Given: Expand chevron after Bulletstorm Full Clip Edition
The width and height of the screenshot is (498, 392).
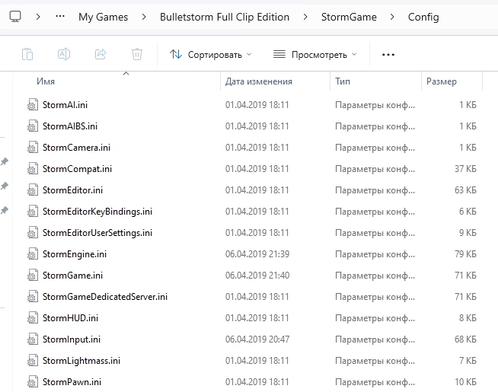Looking at the screenshot, I should (x=305, y=17).
